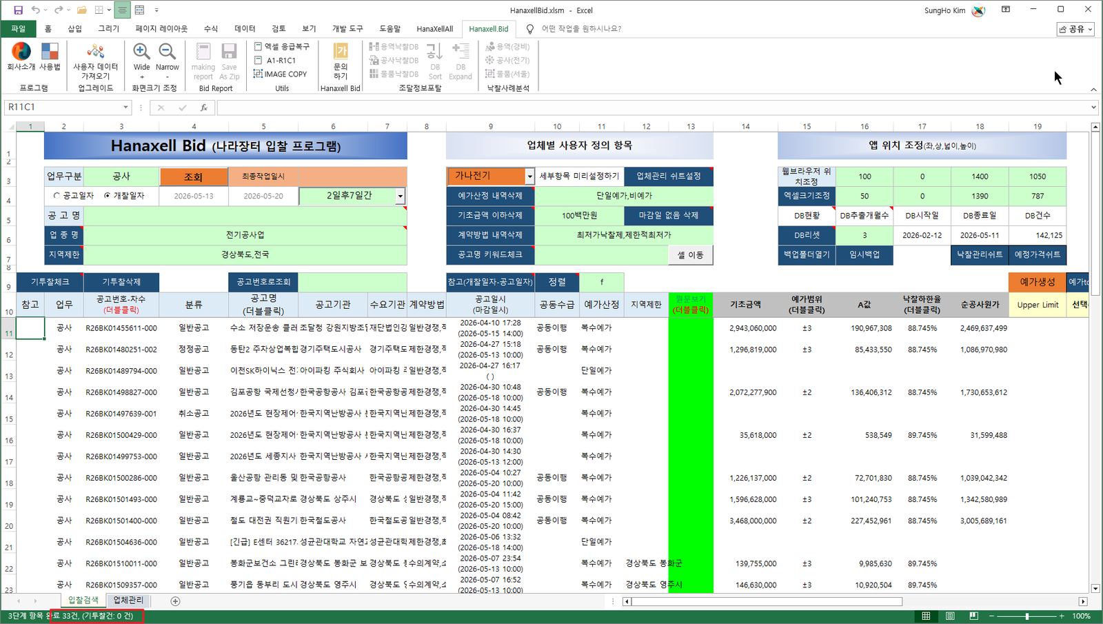Click the 공사낙찰DB ribbon item
Screen dimensions: 1103x624
point(394,60)
